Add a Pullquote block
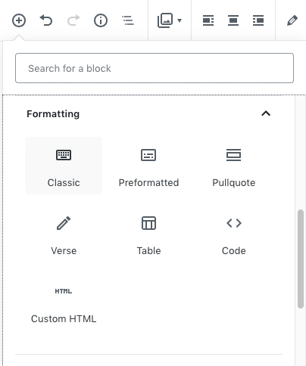This screenshot has width=306, height=366. 234,166
